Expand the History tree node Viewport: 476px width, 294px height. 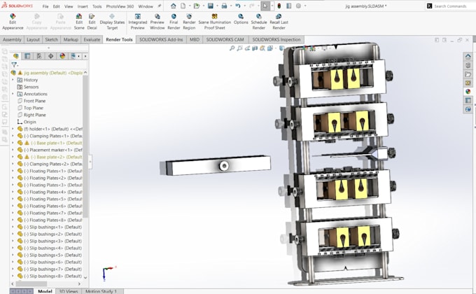point(13,80)
